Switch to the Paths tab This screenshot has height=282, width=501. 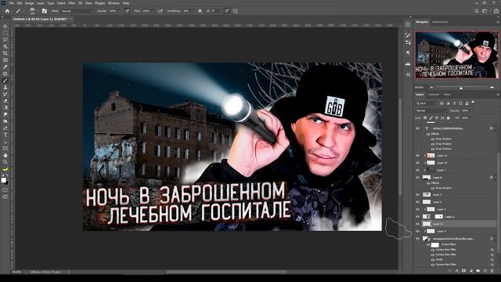point(447,95)
